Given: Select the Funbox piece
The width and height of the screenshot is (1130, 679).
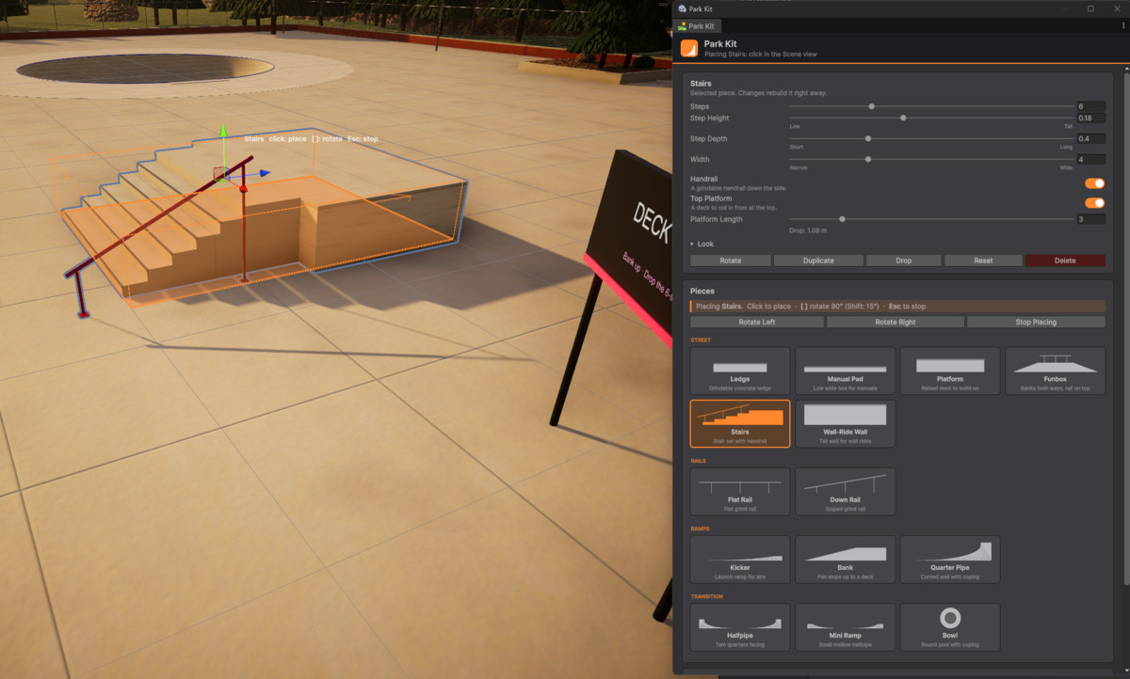Looking at the screenshot, I should point(1055,371).
